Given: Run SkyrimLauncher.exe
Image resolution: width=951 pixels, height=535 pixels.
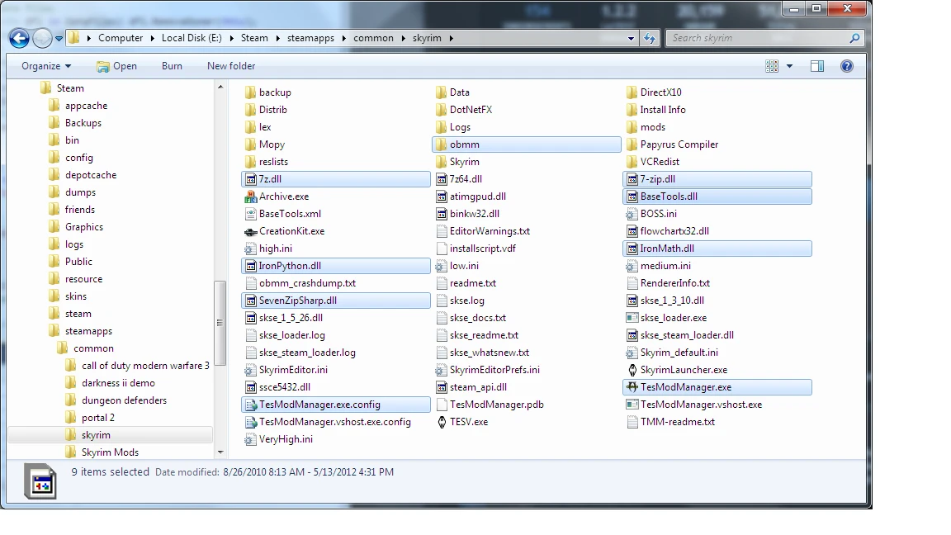Looking at the screenshot, I should pos(684,369).
